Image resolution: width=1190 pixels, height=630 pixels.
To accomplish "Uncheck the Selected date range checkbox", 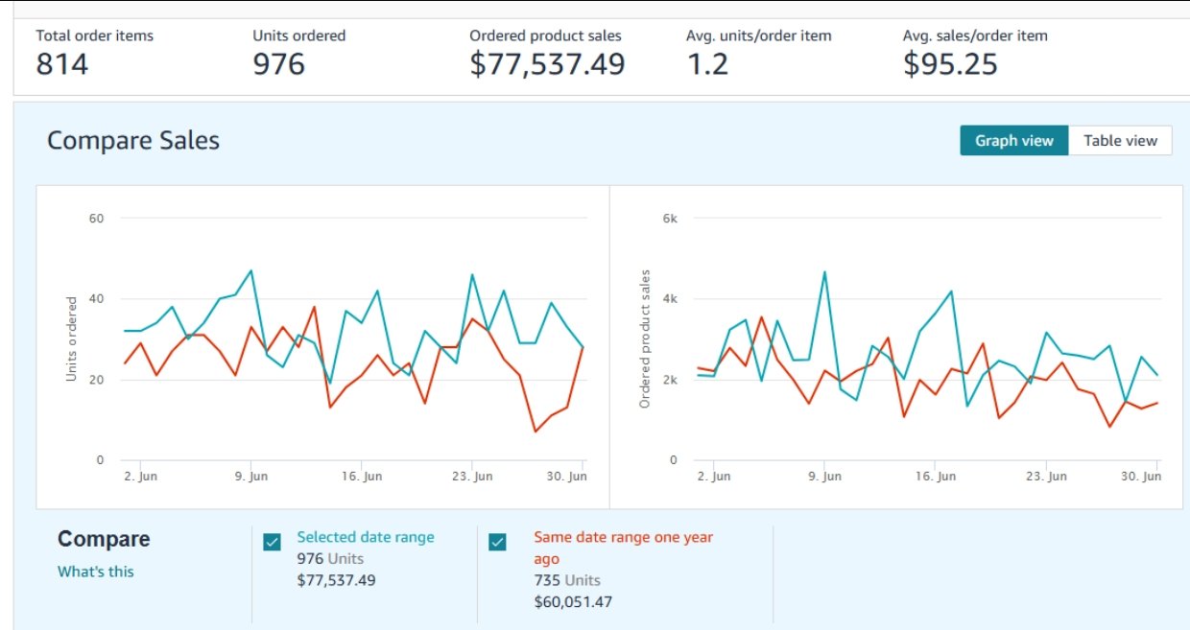I will [x=273, y=543].
